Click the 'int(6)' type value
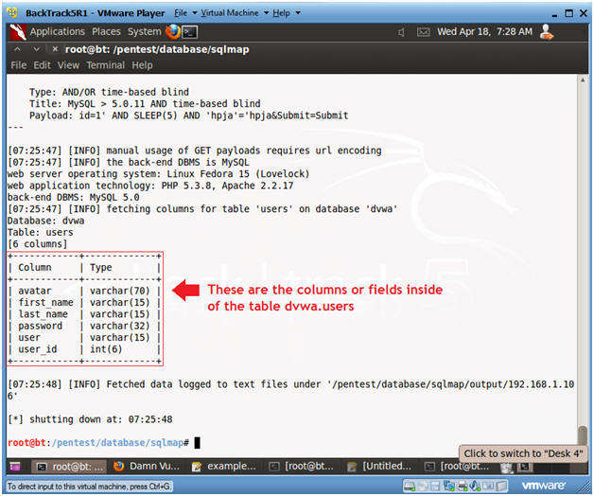 pyautogui.click(x=106, y=349)
